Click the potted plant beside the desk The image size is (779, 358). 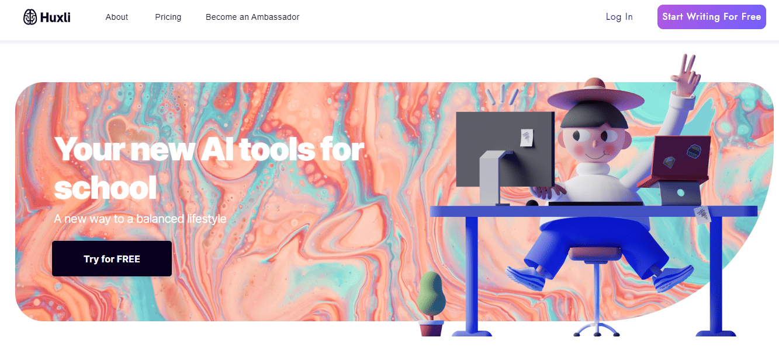[x=432, y=303]
